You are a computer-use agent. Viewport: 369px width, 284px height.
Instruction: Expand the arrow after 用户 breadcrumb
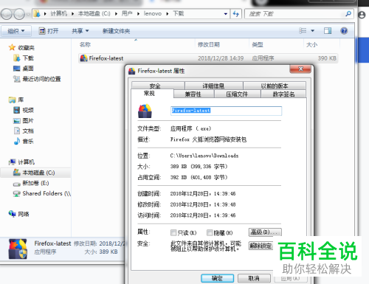(x=138, y=14)
